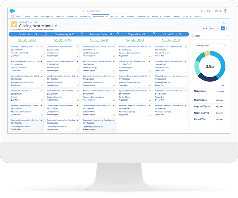
Task: Open the App Launcher grid icon
Action: coord(12,16)
